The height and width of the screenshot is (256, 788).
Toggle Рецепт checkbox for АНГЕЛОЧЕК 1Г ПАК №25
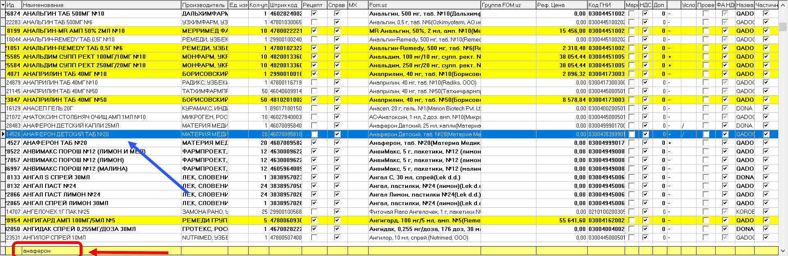pos(314,212)
